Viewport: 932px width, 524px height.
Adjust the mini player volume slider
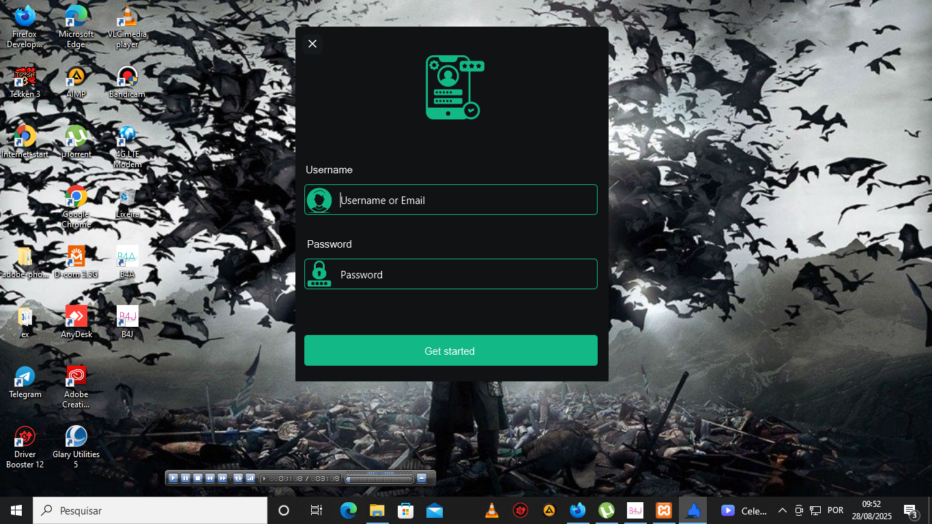click(379, 480)
